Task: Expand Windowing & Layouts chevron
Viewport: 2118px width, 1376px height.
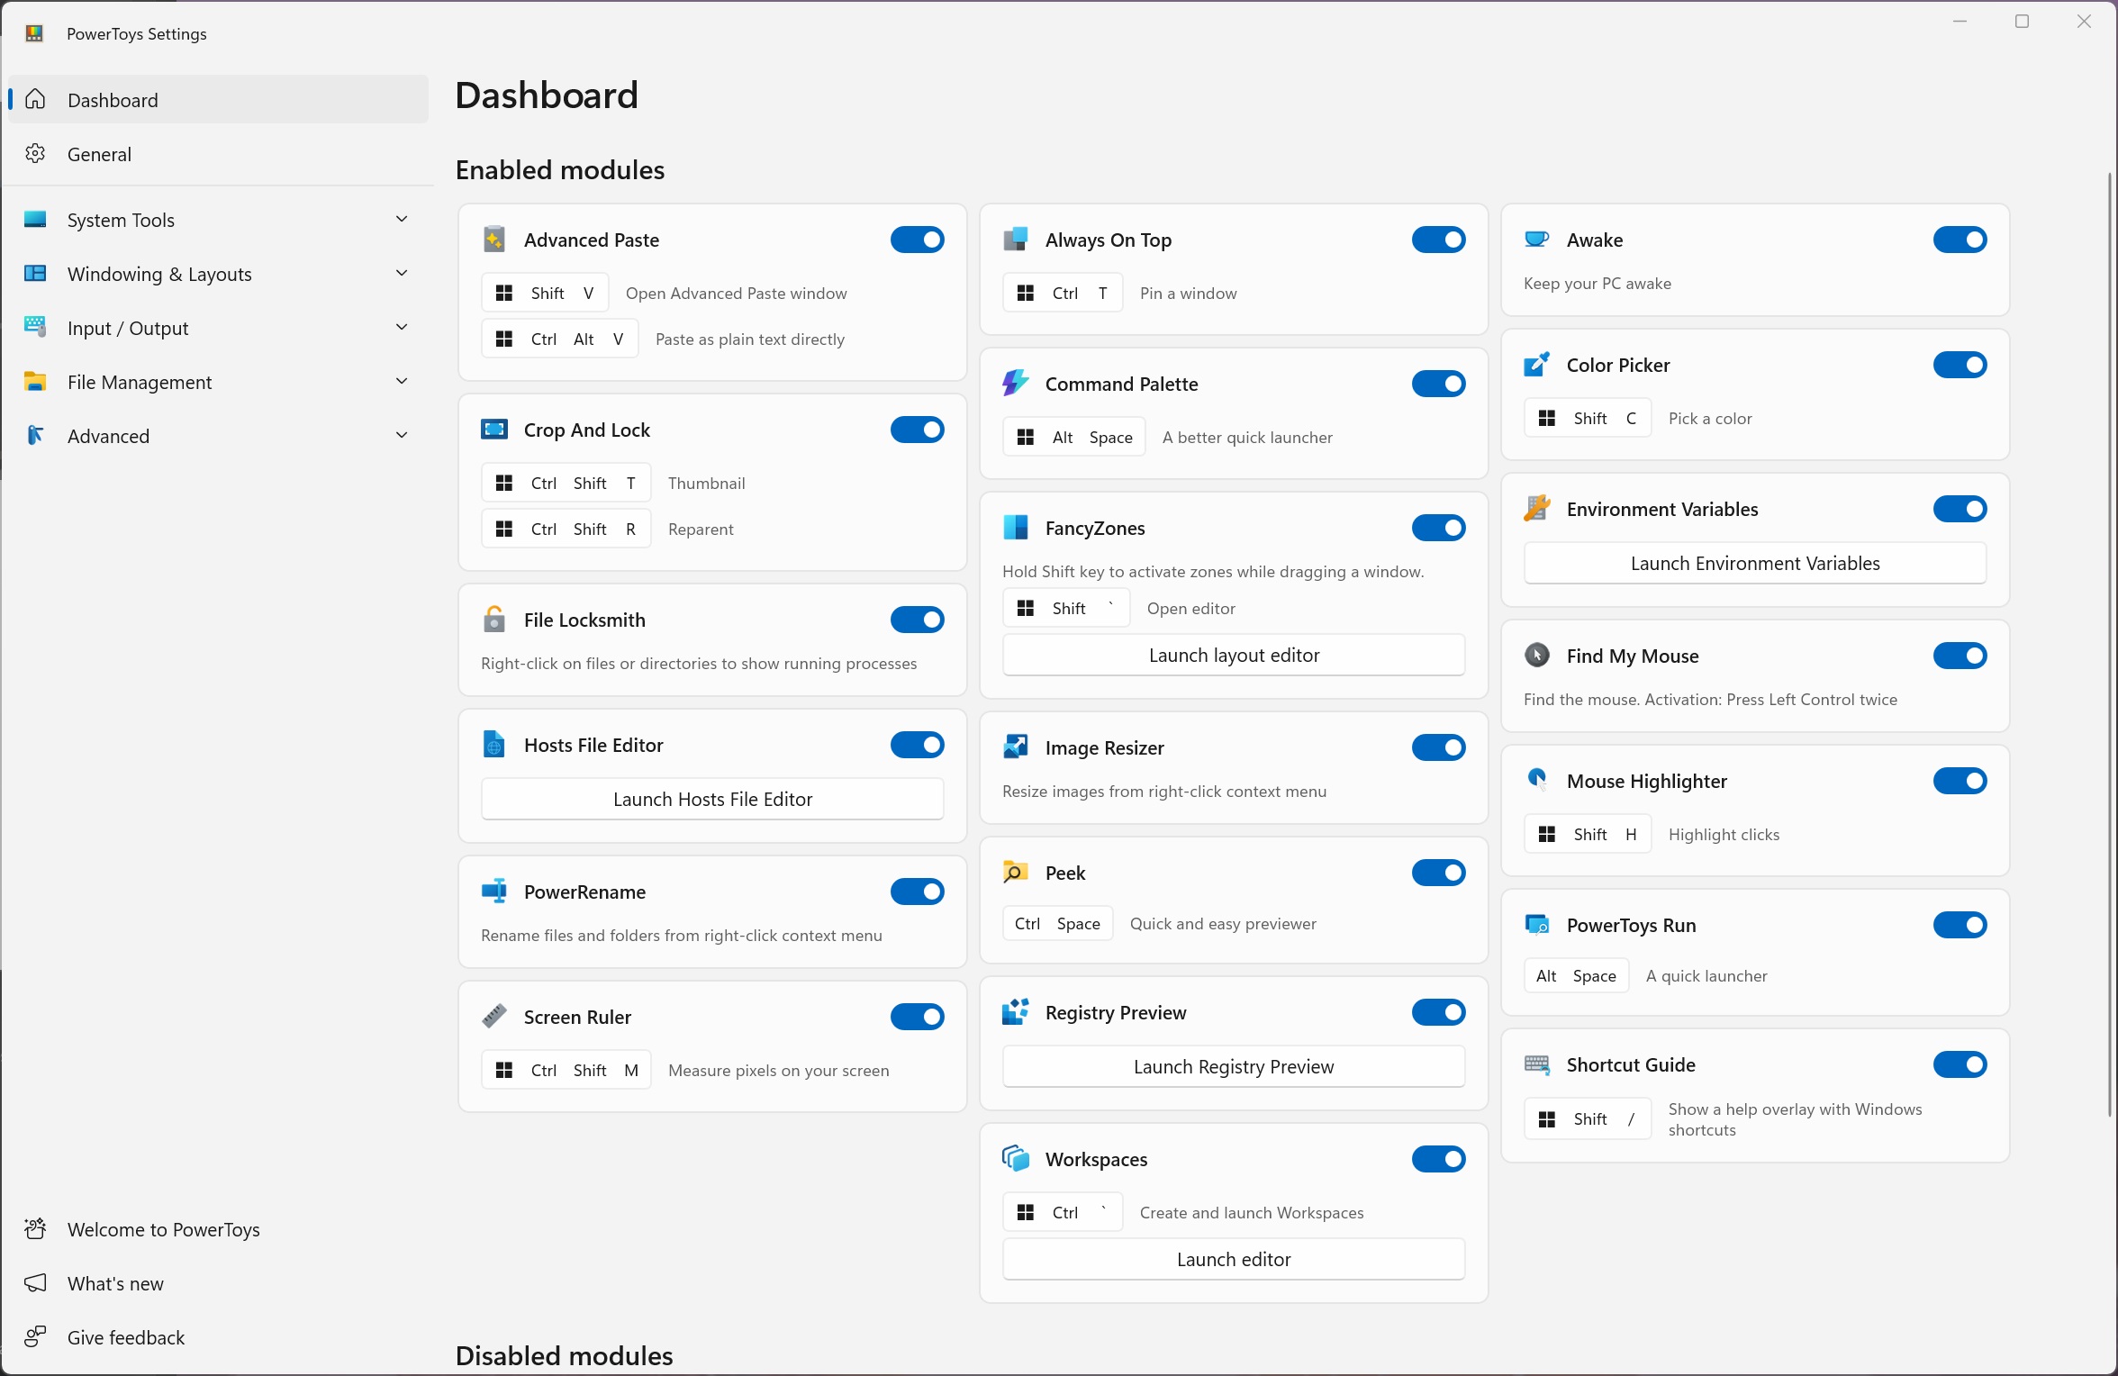Action: [402, 274]
